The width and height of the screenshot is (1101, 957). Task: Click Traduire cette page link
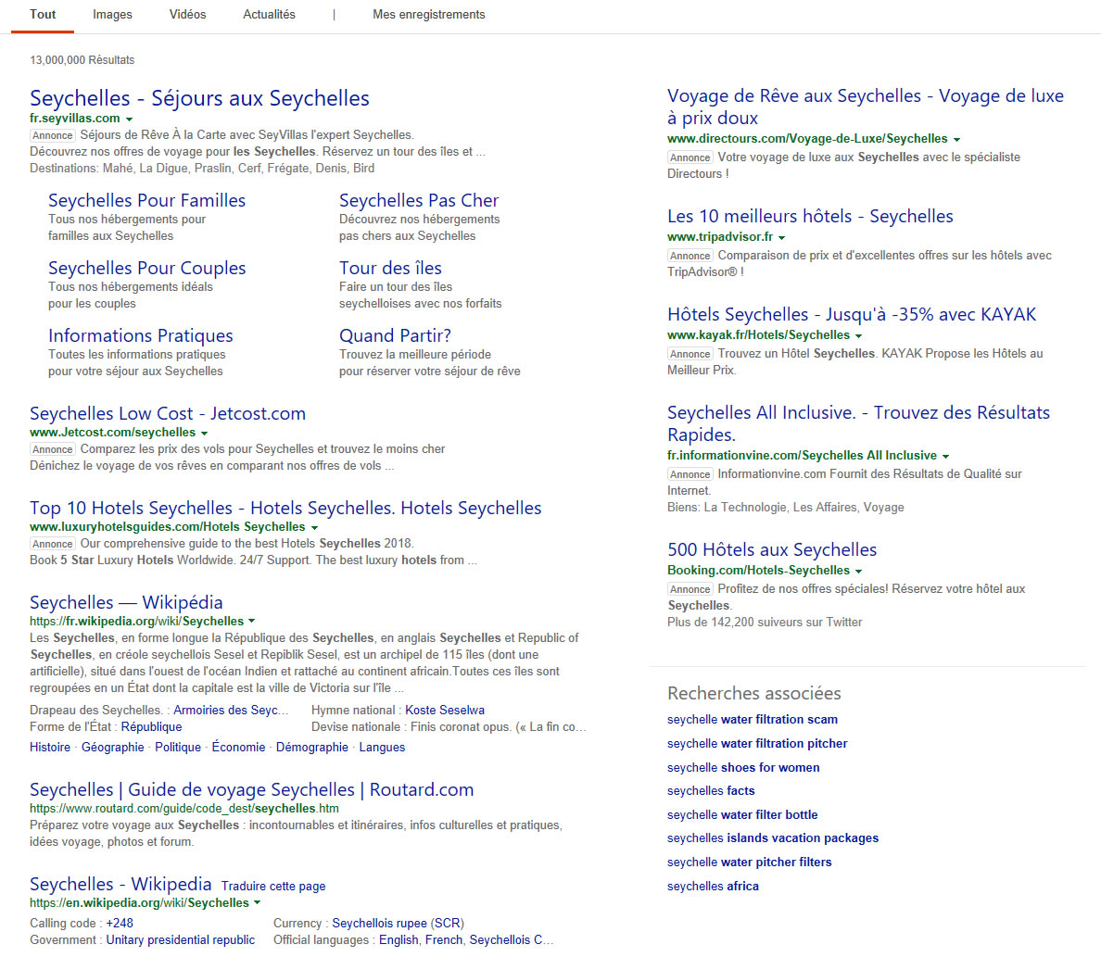(273, 886)
